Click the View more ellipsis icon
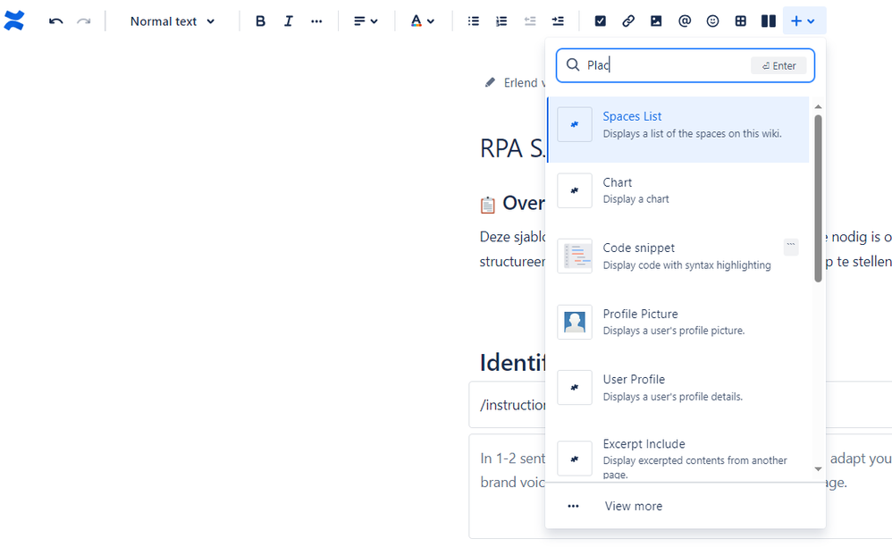The height and width of the screenshot is (547, 892). (574, 506)
